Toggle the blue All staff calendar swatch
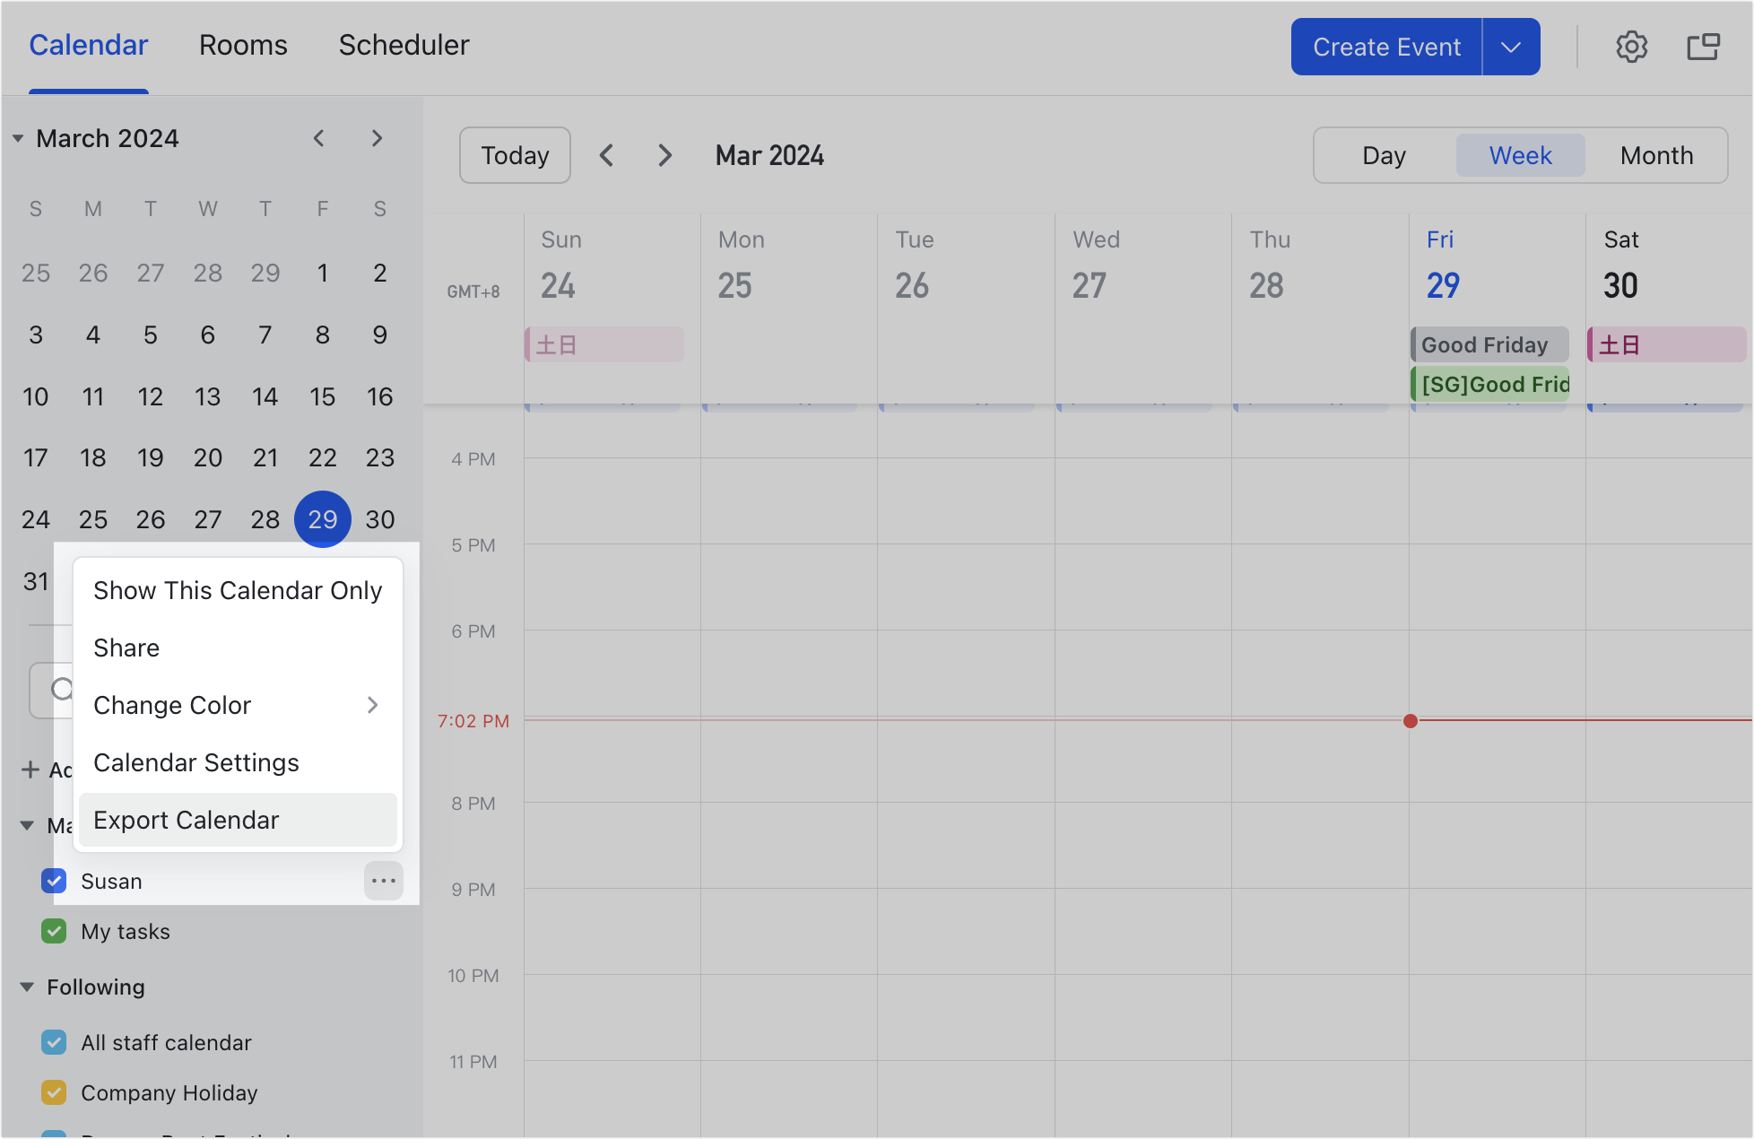This screenshot has height=1139, width=1754. point(54,1042)
